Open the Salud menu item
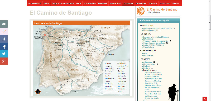The image size is (211, 101). pos(47,3)
